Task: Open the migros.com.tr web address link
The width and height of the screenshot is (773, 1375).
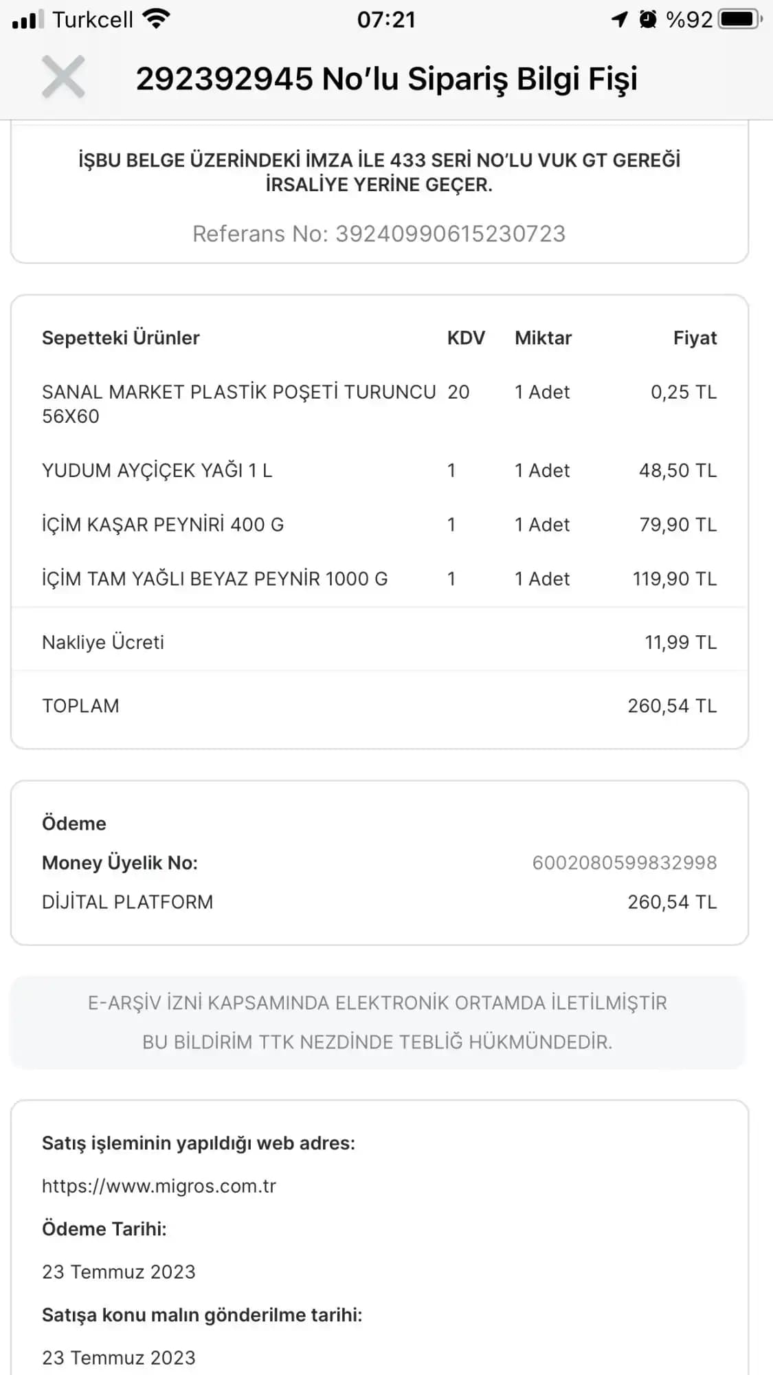Action: [159, 1186]
